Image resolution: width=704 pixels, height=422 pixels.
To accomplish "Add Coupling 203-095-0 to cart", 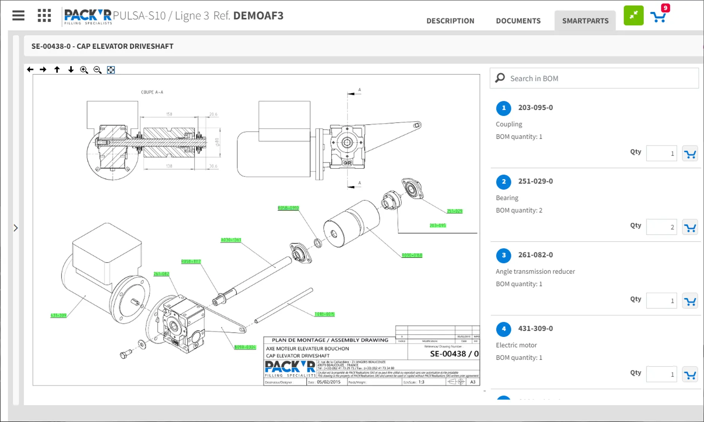I will coord(690,154).
